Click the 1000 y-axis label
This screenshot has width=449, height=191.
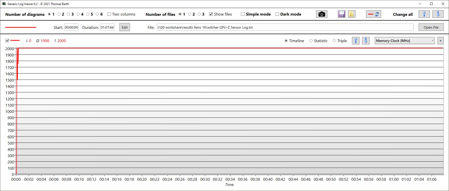[10, 111]
